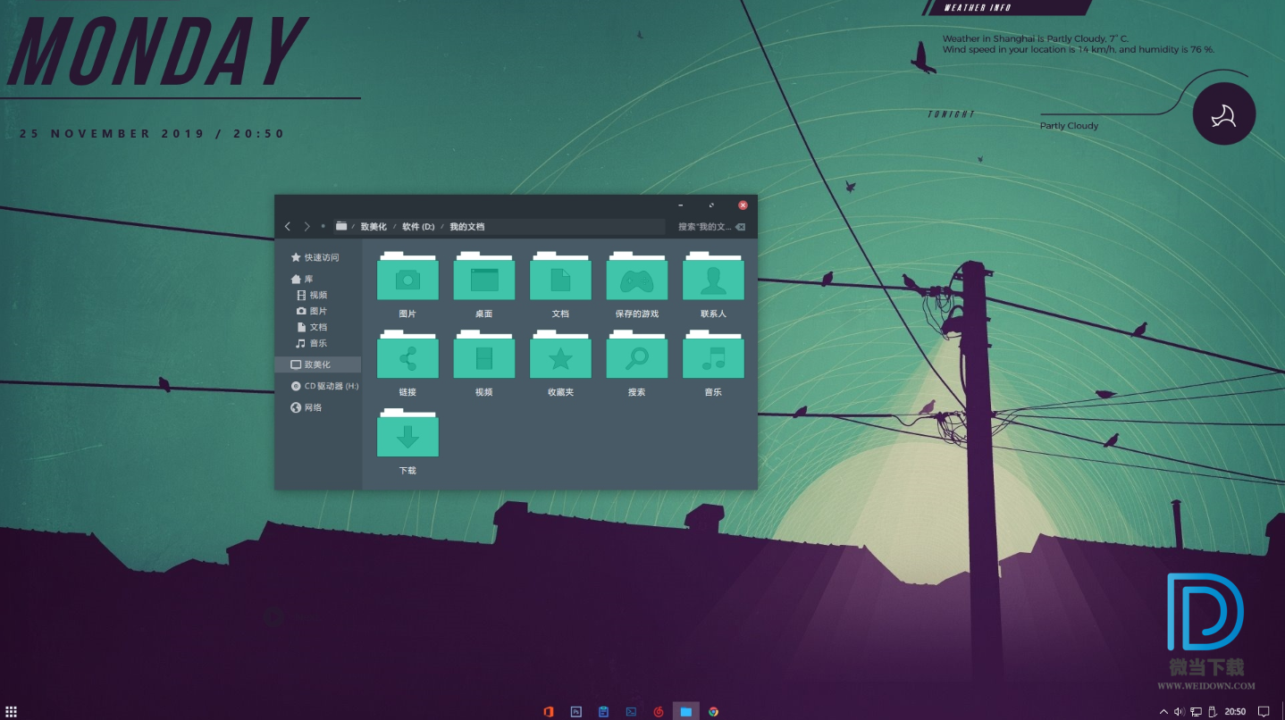Select 文档 under libraries in sidebar
The width and height of the screenshot is (1285, 720).
[x=312, y=327]
